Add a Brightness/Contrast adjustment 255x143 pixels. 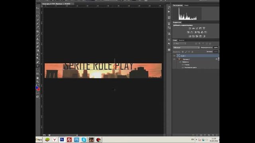190,28
